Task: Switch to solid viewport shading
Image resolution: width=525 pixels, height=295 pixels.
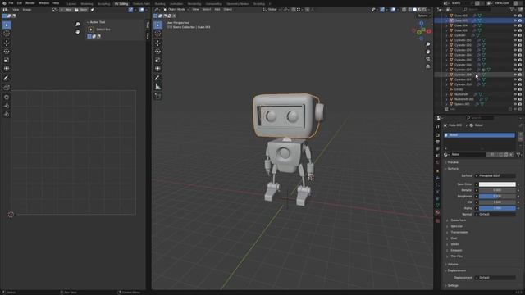Action: pyautogui.click(x=414, y=10)
